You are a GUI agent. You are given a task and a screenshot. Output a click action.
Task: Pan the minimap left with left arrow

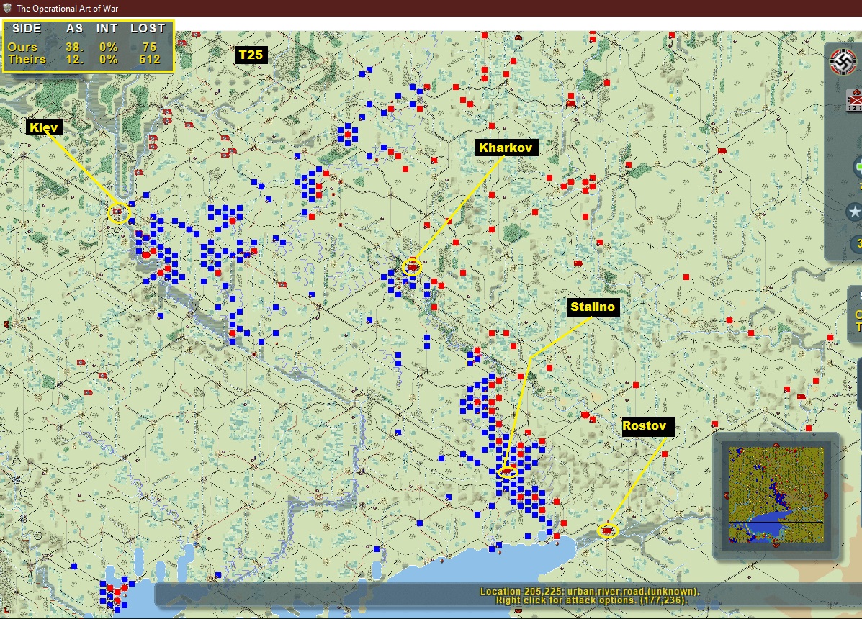(x=726, y=495)
